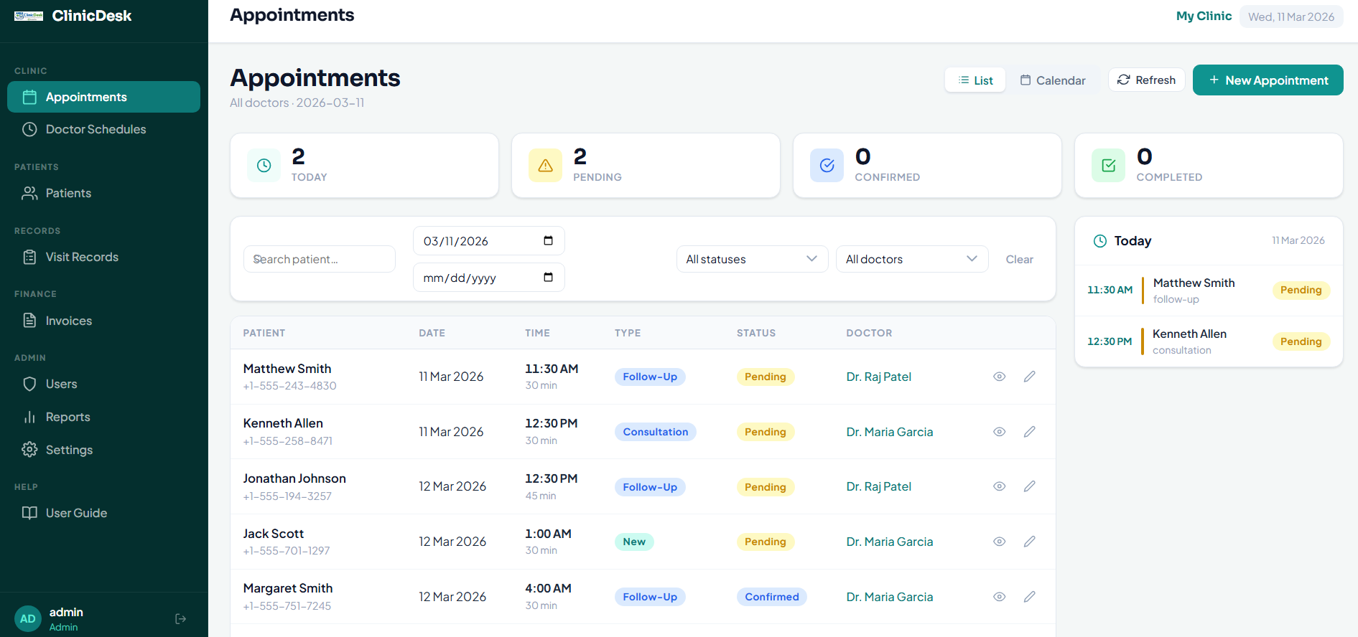Click edit pencil for Matthew Smith appointment
This screenshot has height=637, width=1358.
coord(1029,377)
